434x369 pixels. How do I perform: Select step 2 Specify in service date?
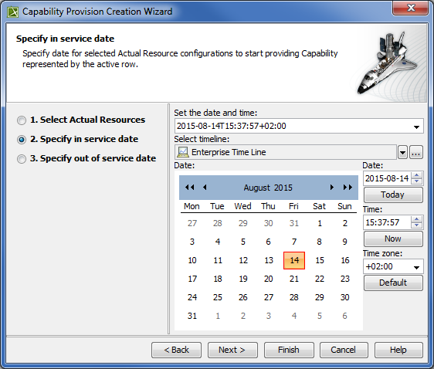pyautogui.click(x=22, y=140)
